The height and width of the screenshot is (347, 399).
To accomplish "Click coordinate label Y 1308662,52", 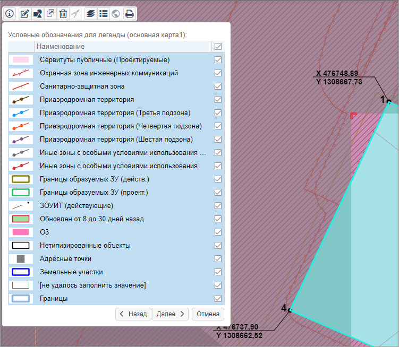I will tap(239, 335).
